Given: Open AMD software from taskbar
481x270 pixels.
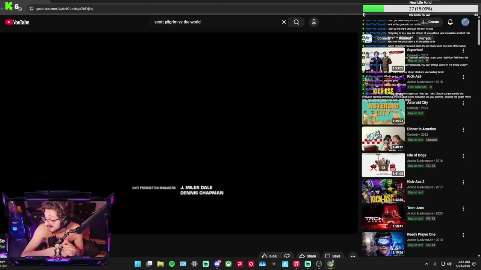Looking at the screenshot, I should click(240, 264).
